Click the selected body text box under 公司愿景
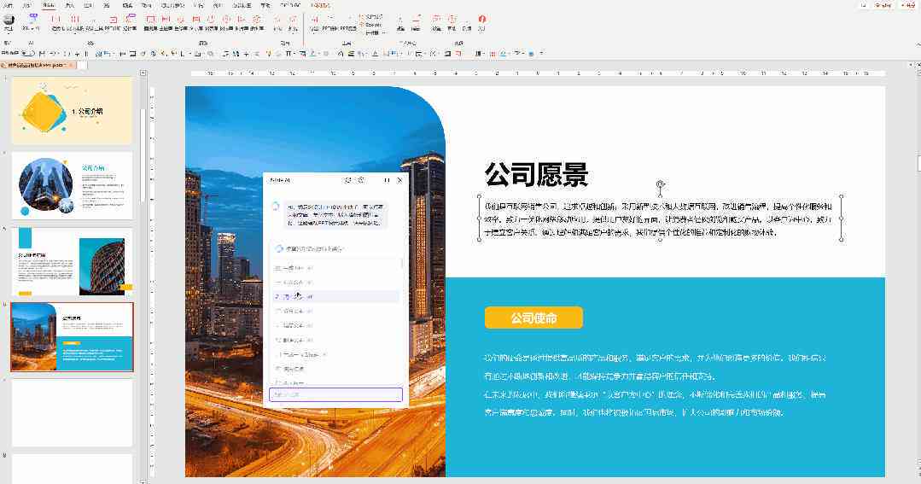 tap(660, 219)
